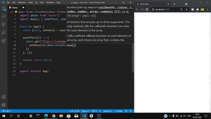
Task: Open the volume control in system tray
Action: (185, 116)
